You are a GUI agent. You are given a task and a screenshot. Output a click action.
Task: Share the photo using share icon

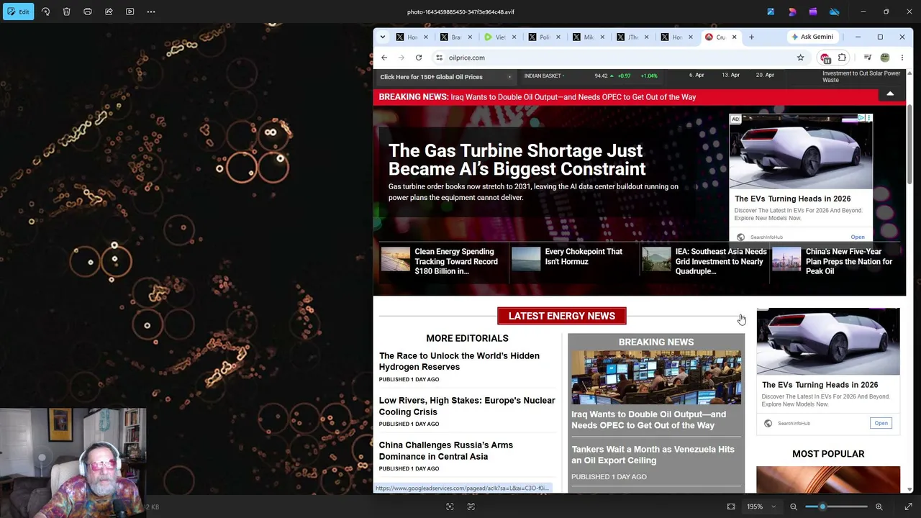tap(109, 12)
